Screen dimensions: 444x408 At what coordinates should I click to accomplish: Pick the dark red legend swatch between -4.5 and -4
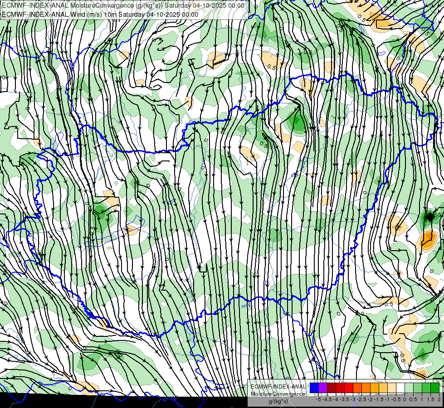pos(332,388)
